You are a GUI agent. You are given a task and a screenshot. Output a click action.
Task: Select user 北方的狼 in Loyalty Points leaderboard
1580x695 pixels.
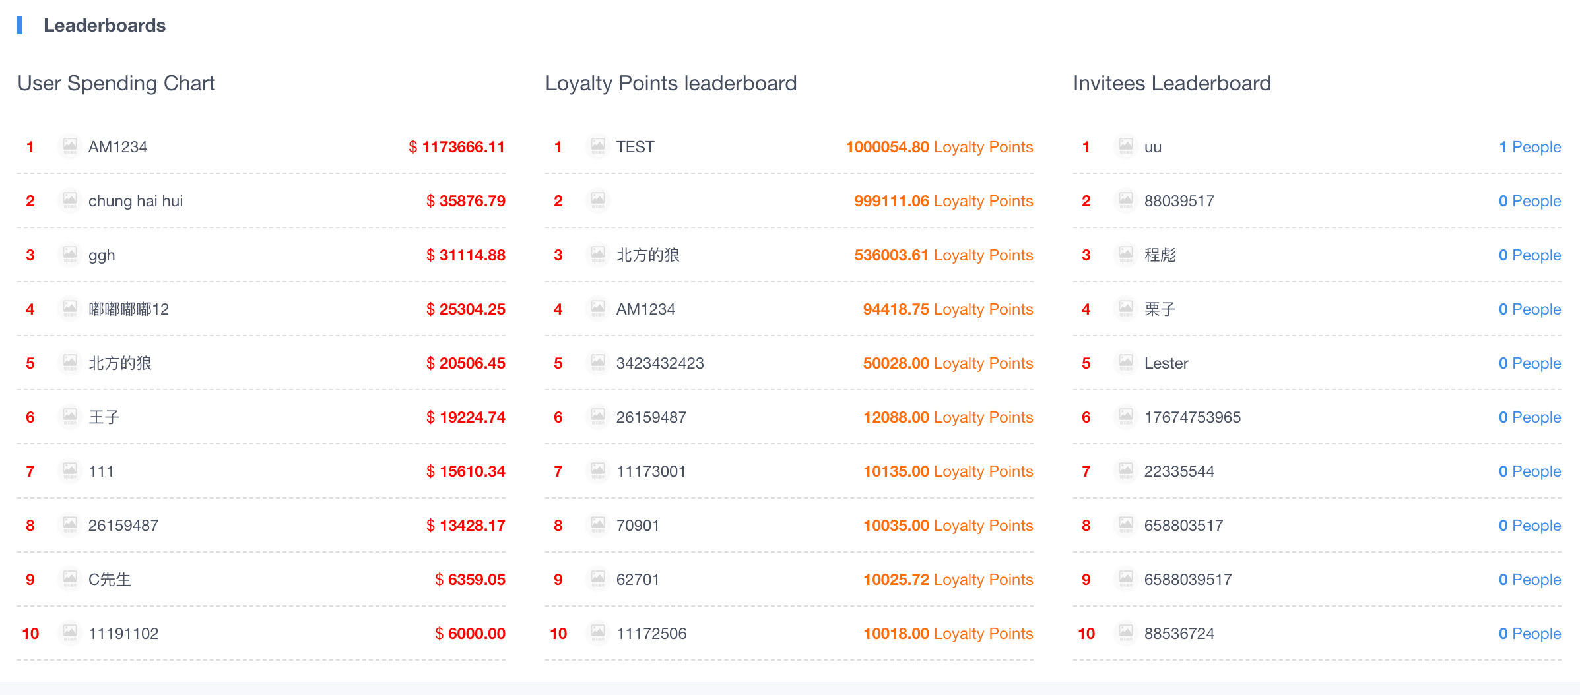pos(647,255)
